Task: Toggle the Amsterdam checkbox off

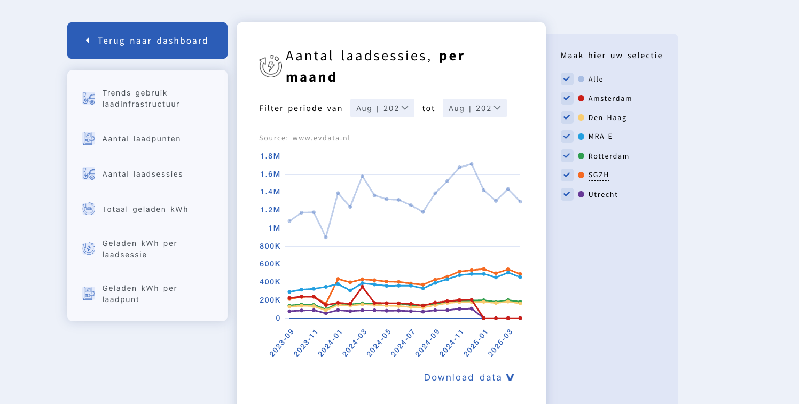Action: [567, 98]
